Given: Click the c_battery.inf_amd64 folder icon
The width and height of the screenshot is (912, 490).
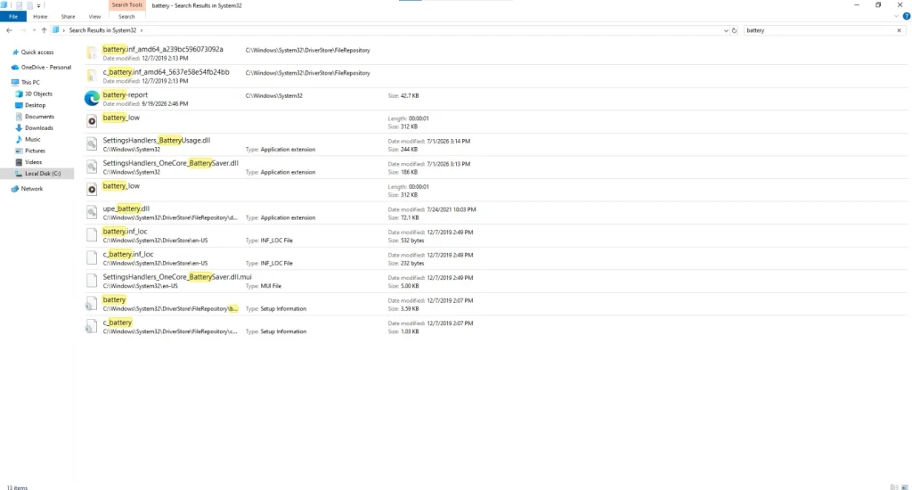Looking at the screenshot, I should (92, 76).
